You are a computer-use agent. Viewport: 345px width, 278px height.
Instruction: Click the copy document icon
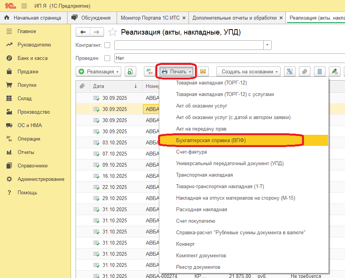(x=130, y=71)
